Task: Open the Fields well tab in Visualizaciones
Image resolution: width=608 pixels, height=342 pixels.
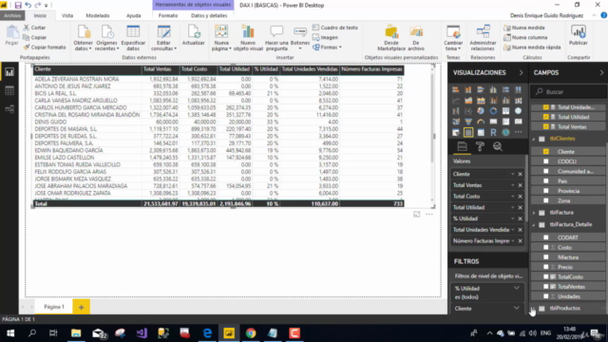Action: pyautogui.click(x=462, y=146)
